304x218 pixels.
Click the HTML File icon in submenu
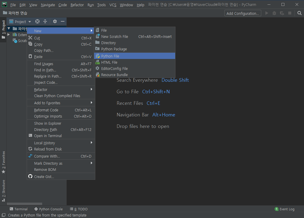coord(97,62)
